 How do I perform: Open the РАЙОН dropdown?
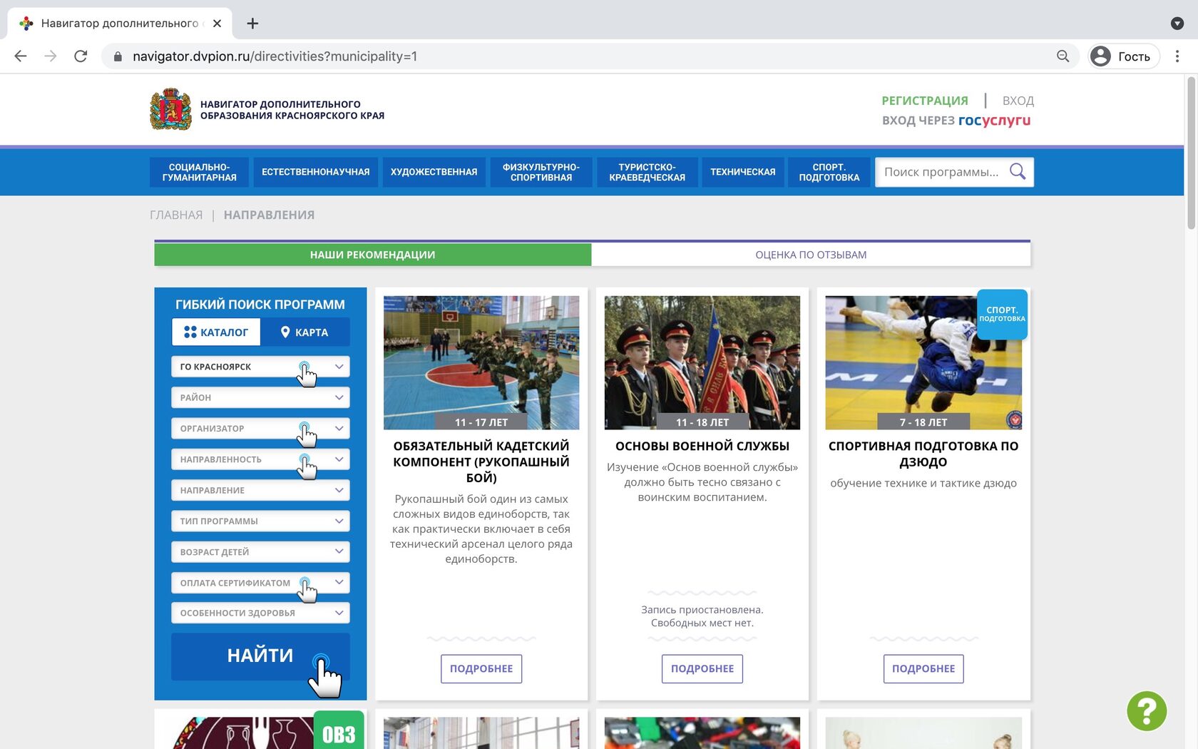[x=260, y=397]
